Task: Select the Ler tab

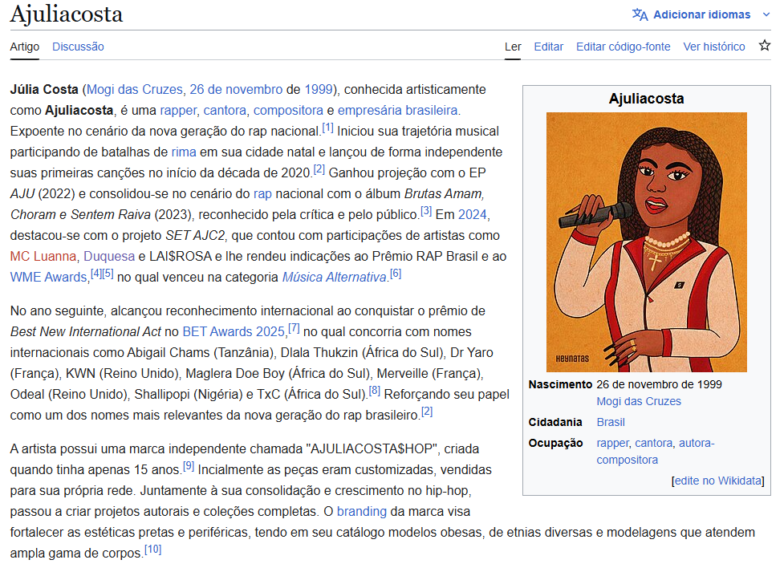Action: click(x=512, y=47)
